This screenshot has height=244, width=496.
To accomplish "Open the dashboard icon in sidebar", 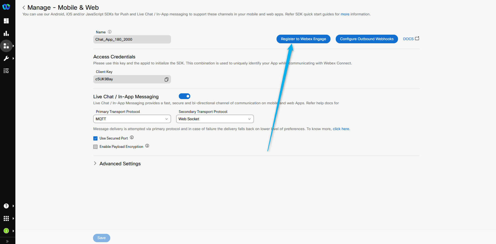I will pos(6,21).
